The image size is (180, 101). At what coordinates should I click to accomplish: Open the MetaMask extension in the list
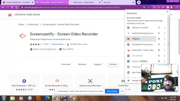(x=140, y=39)
